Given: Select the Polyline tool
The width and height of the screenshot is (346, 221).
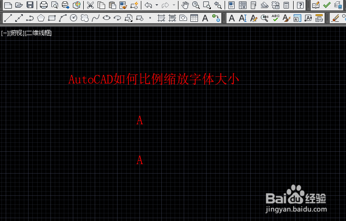Looking at the screenshot, I should tap(30, 18).
